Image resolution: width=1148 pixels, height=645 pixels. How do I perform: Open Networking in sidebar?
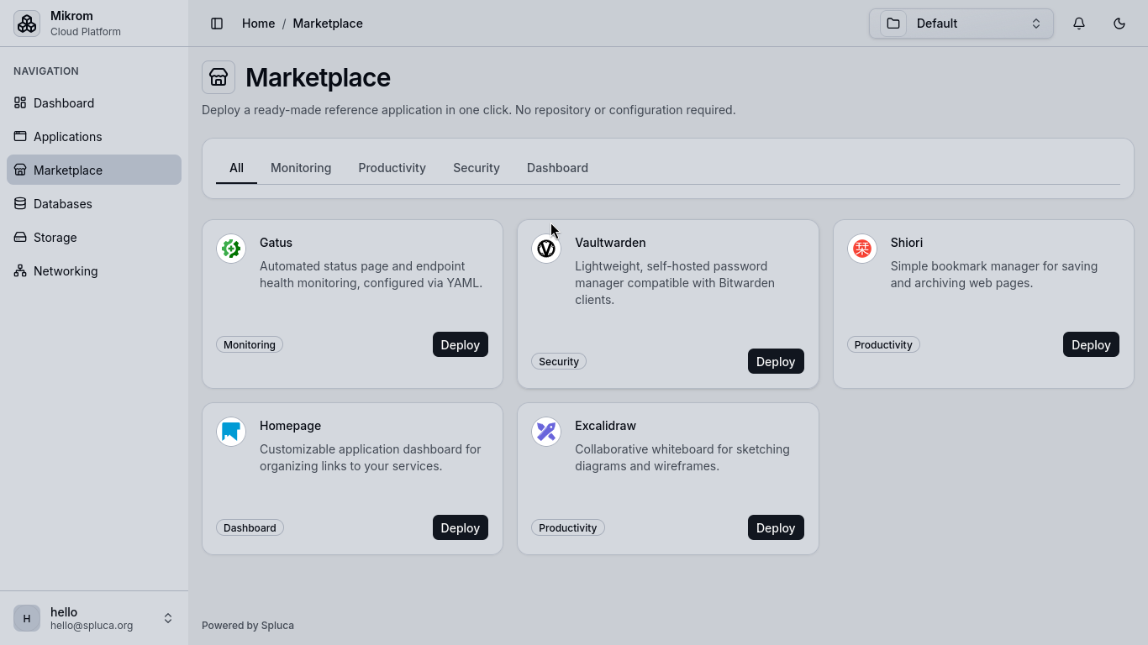94,270
